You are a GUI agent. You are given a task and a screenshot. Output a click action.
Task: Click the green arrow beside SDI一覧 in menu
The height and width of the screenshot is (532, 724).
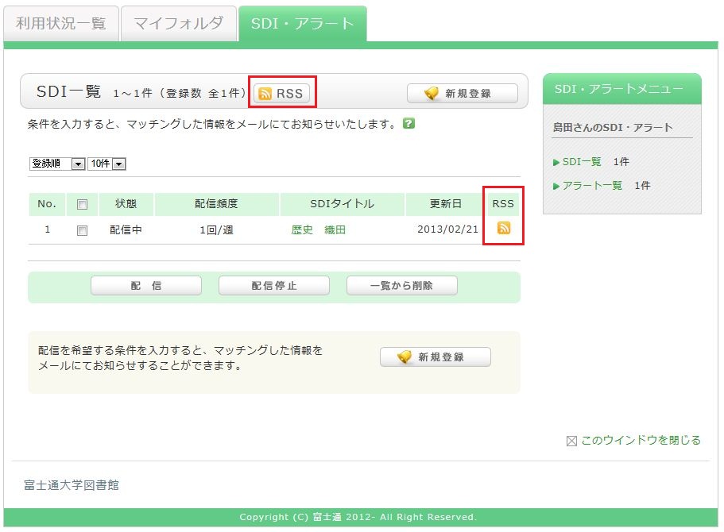556,162
